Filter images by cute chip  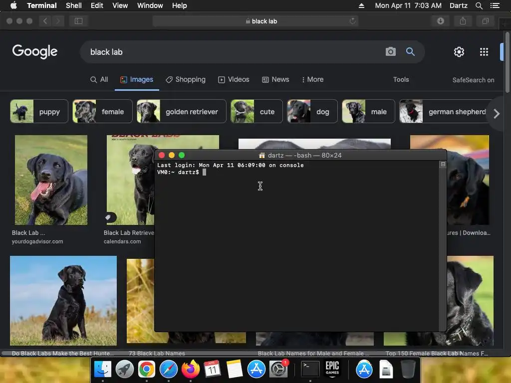pyautogui.click(x=256, y=111)
